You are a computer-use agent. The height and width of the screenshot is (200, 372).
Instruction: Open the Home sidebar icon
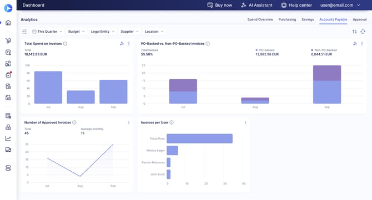pos(8,23)
